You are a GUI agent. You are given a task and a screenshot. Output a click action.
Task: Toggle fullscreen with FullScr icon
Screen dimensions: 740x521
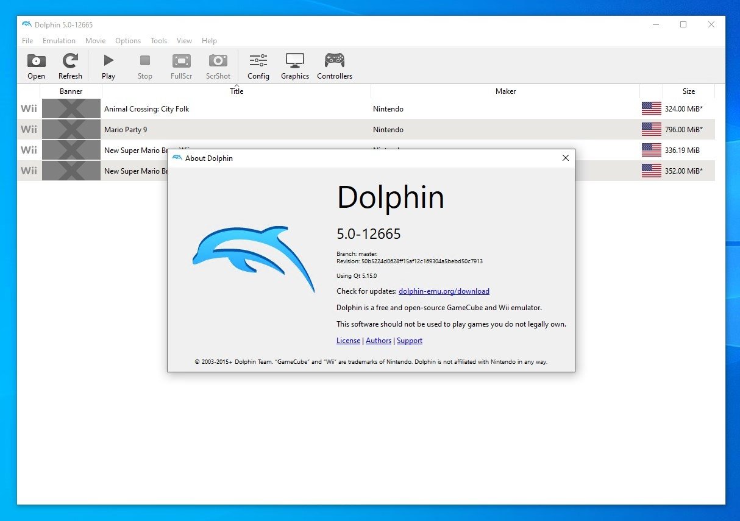pyautogui.click(x=182, y=61)
